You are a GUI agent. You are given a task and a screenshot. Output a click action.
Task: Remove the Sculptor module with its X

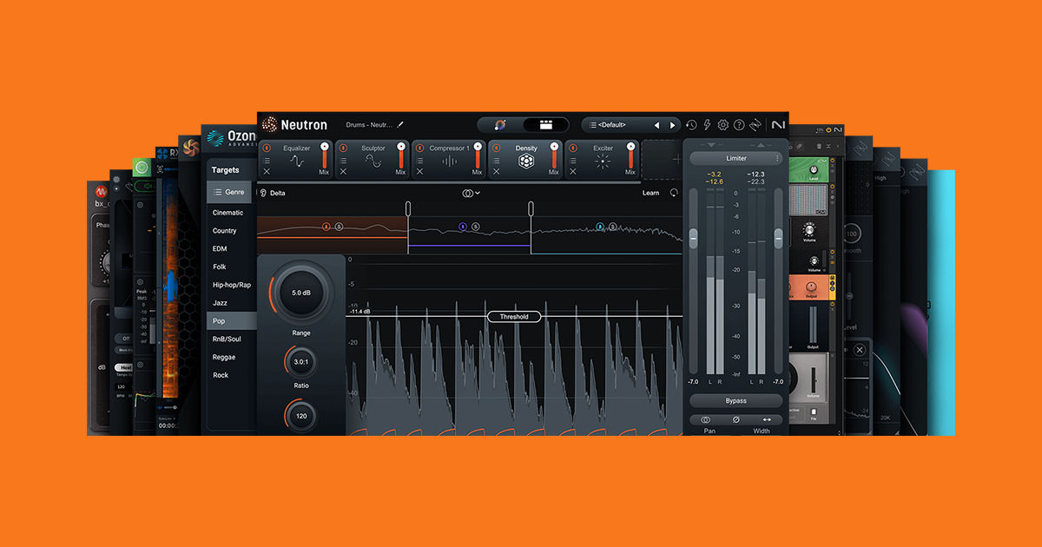(x=343, y=172)
